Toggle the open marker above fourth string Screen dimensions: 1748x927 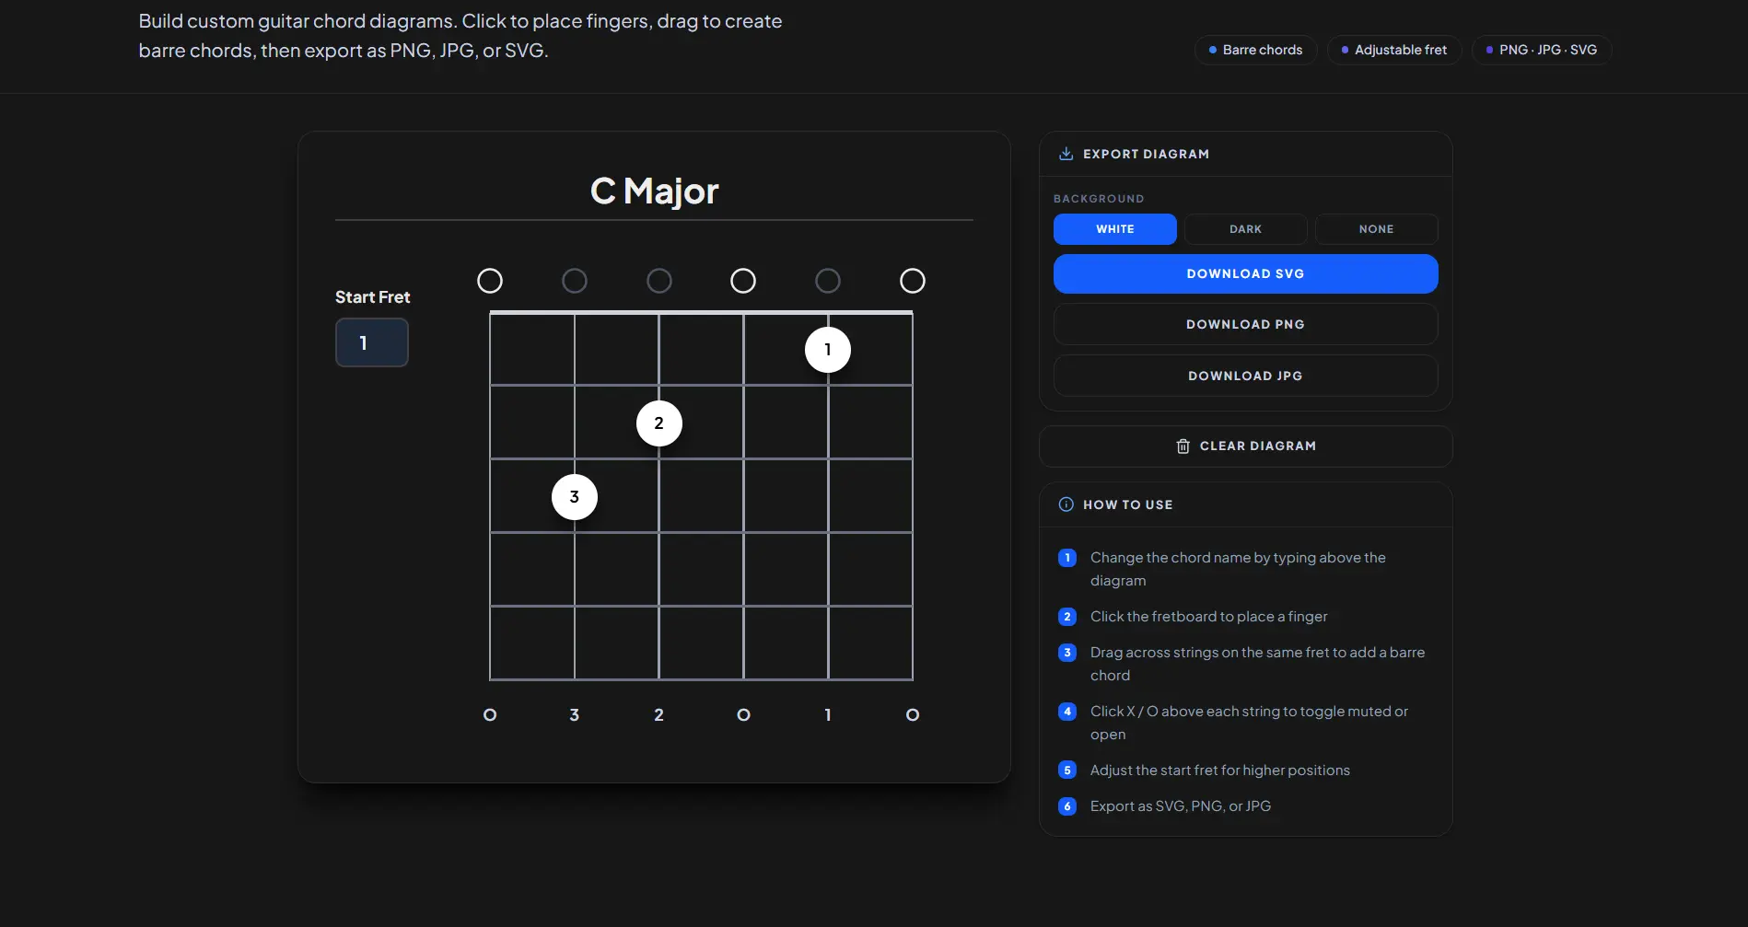click(743, 281)
